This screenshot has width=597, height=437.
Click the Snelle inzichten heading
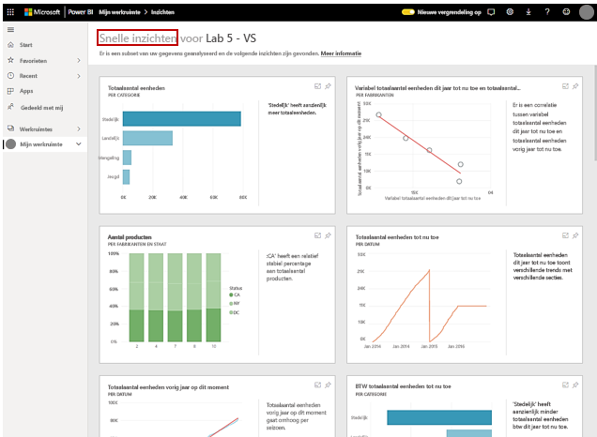click(138, 38)
